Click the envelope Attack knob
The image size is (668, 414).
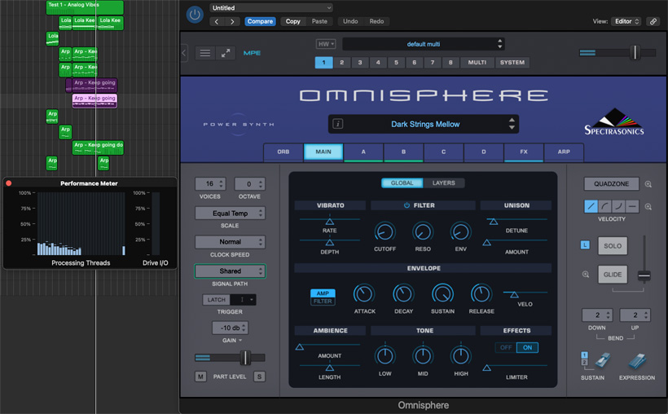point(364,293)
